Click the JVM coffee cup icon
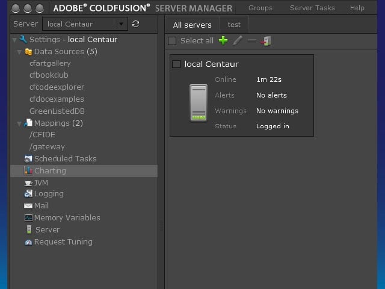 (28, 183)
